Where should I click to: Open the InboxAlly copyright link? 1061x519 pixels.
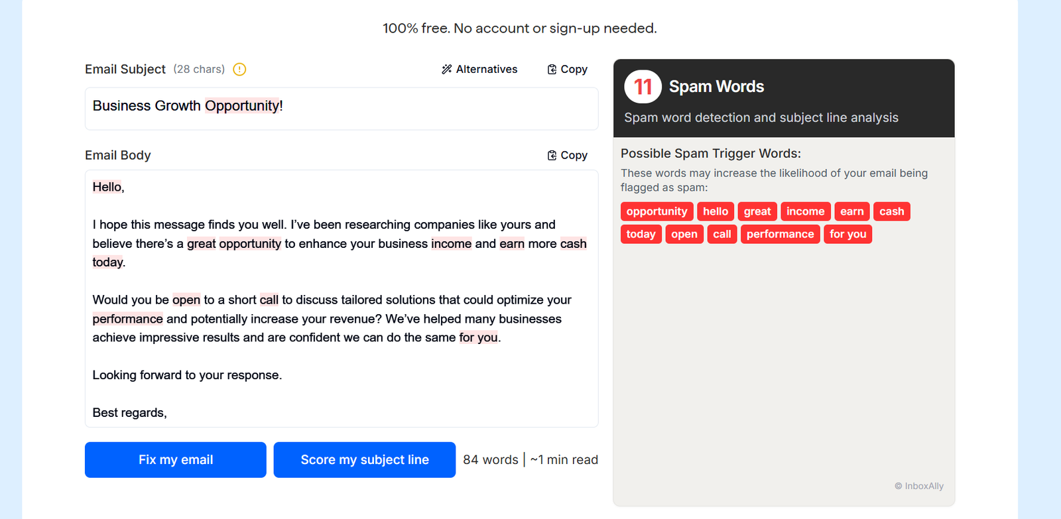pyautogui.click(x=919, y=486)
